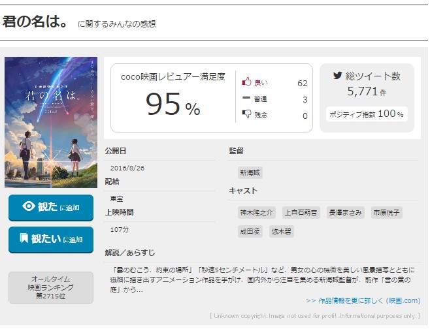Click the coco映画レビュアー満足度 label
This screenshot has height=333, width=430.
[x=173, y=76]
